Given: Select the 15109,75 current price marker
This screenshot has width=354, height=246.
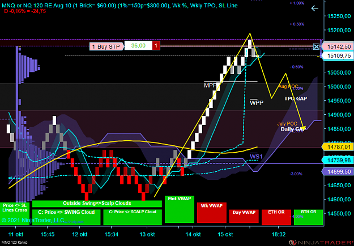Looking at the screenshot, I should click(338, 55).
